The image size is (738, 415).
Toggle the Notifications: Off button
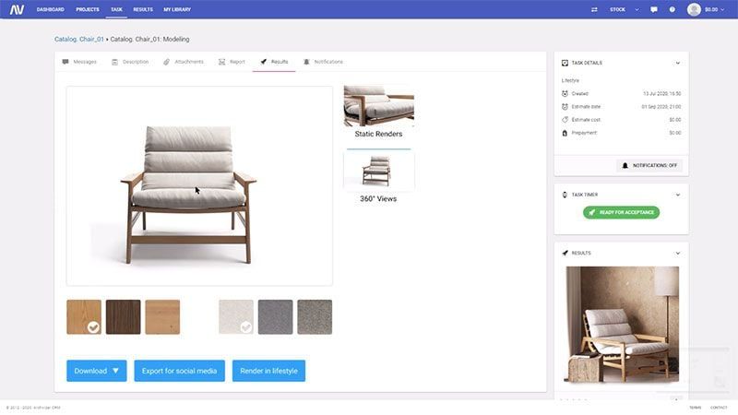[x=649, y=165]
